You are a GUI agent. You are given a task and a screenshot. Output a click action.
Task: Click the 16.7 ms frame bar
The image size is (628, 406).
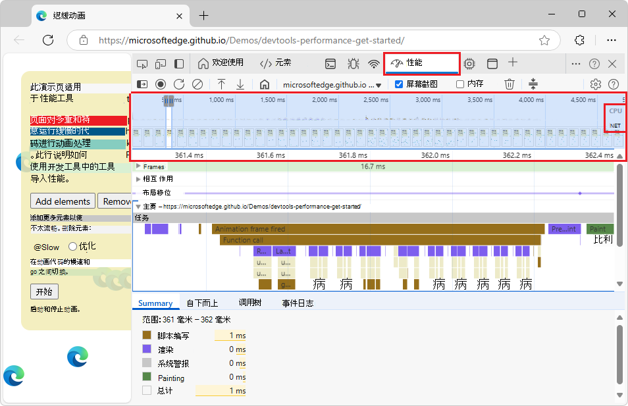pos(373,166)
